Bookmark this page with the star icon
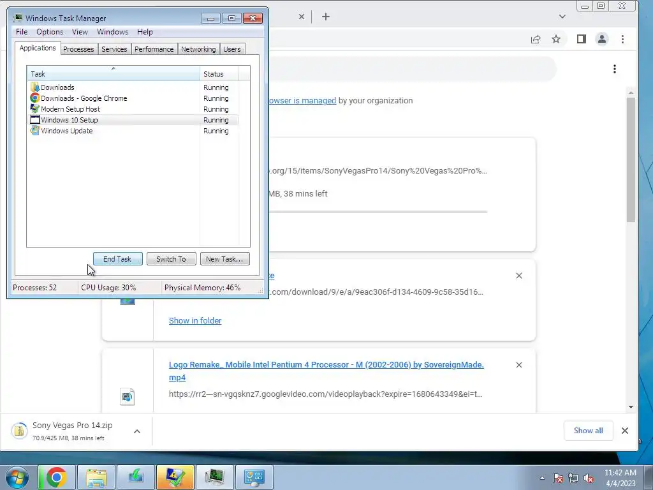 (x=556, y=39)
